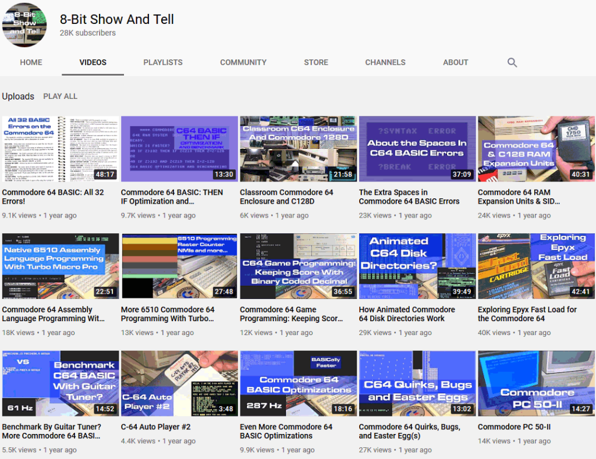This screenshot has height=459, width=596.
Task: Click PLAY ALL to start uploads playlist
Action: 60,96
